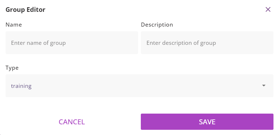The width and height of the screenshot is (279, 135).
Task: Click the 'Description' field label
Action: 157,25
